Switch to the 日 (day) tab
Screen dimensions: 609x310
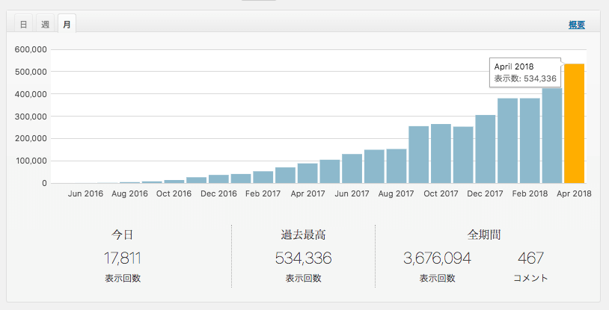(24, 24)
